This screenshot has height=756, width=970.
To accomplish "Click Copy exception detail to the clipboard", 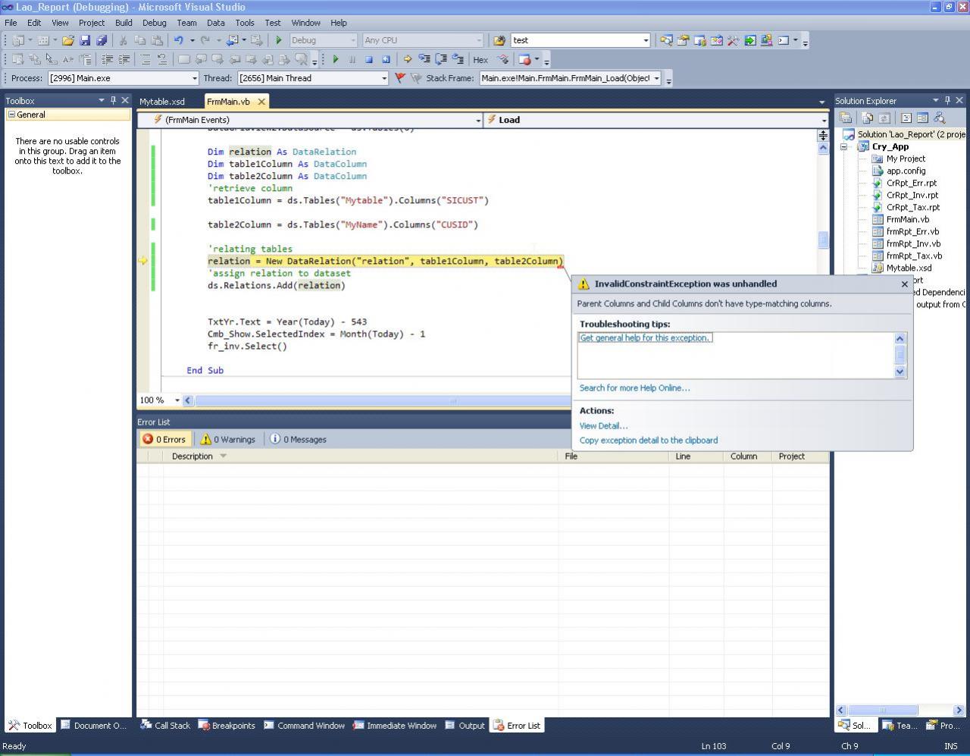I will (x=648, y=441).
